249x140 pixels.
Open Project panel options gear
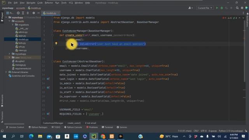(34, 13)
